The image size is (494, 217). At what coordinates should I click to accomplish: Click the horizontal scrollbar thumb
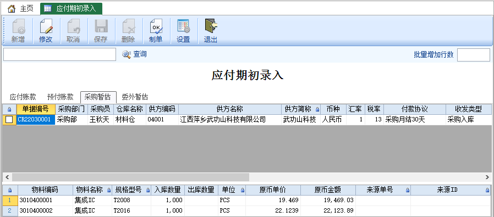[x=130, y=177]
